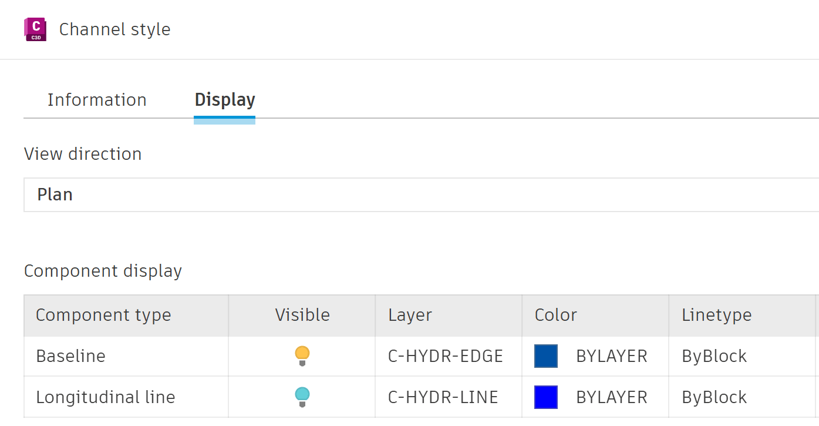Viewport: 819px width, 426px height.
Task: Open the View direction Plan dropdown
Action: (x=420, y=194)
